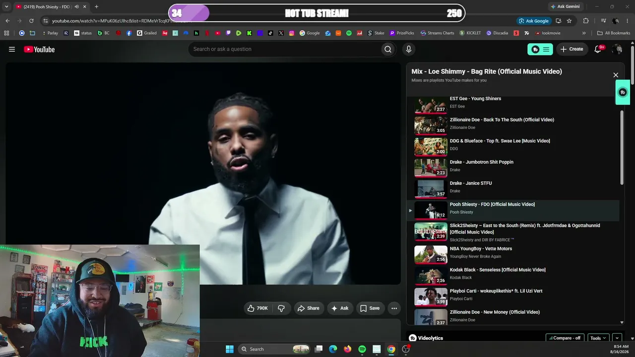Open the X bookmark icon
The width and height of the screenshot is (635, 357).
(281, 33)
